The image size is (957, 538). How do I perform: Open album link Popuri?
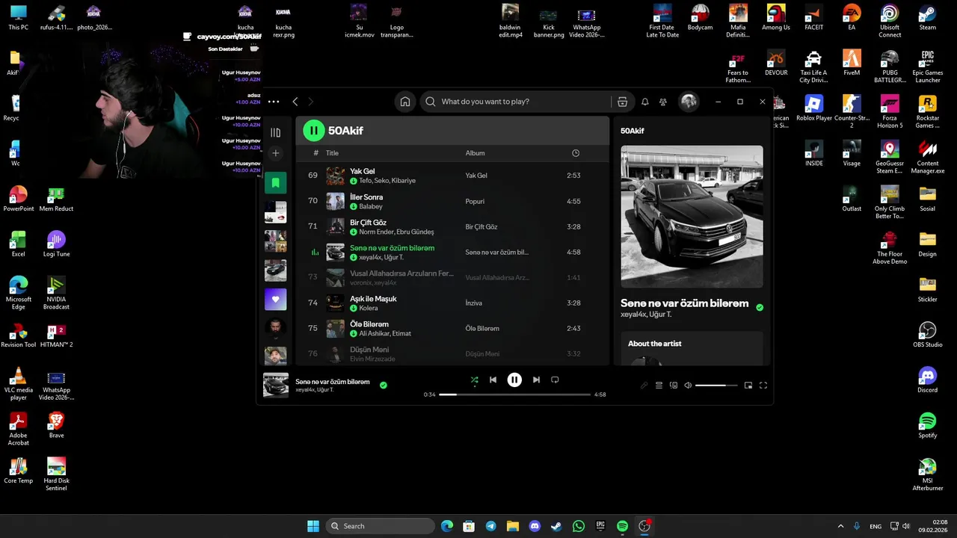tap(475, 201)
